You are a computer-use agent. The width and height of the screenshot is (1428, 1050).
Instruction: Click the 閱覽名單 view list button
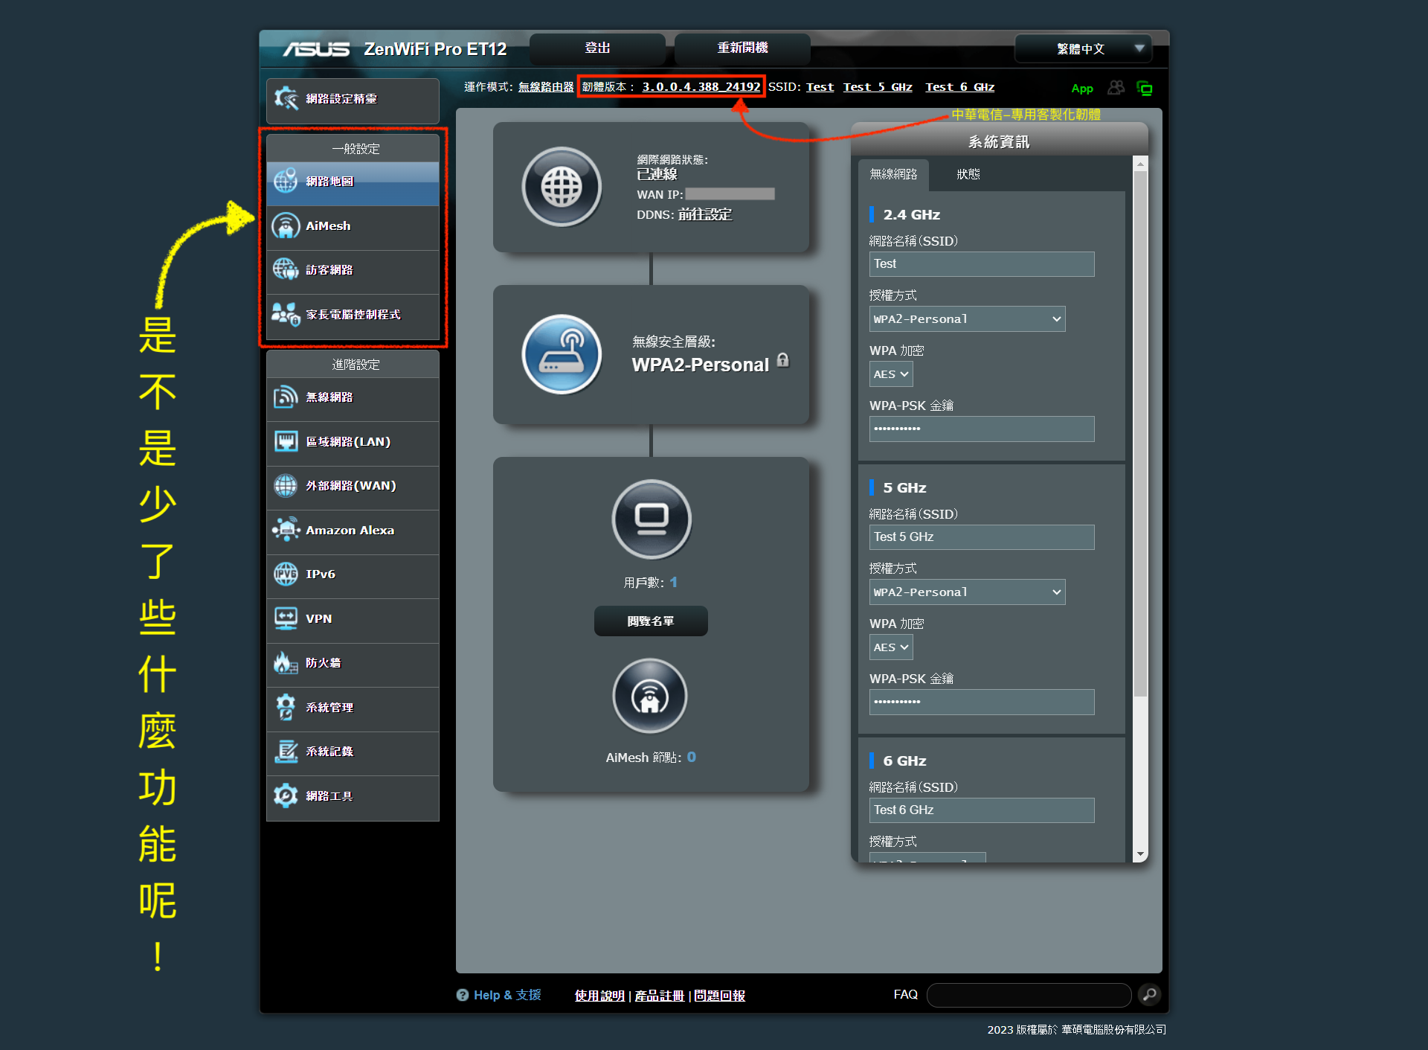pyautogui.click(x=651, y=621)
